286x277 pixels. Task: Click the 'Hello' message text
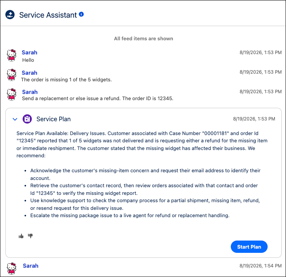pyautogui.click(x=28, y=60)
